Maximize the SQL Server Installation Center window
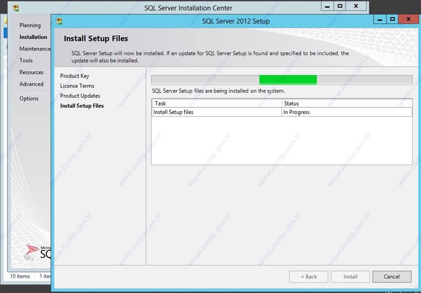The width and height of the screenshot is (421, 293). pos(340,6)
